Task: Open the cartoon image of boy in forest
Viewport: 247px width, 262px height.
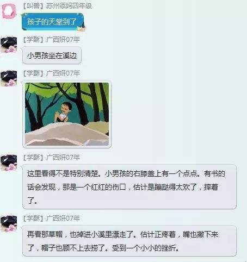Action: (x=67, y=114)
